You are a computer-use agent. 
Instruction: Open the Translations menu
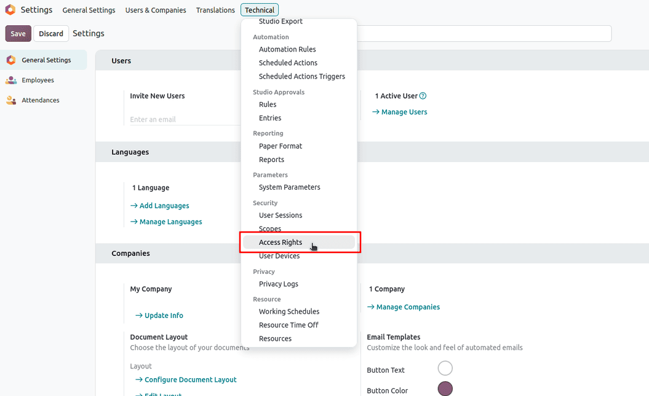coord(215,10)
